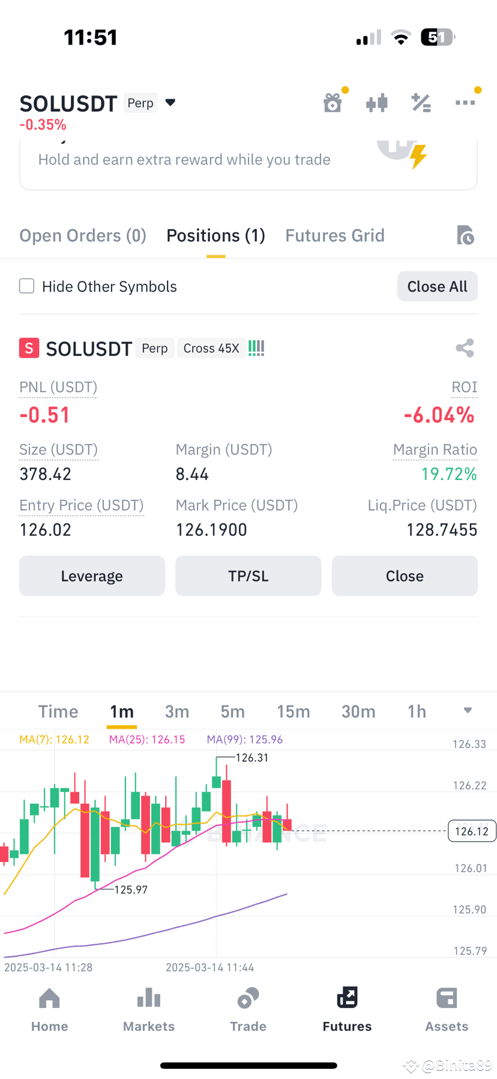Viewport: 497px width, 1079px height.
Task: Tap the Close All button
Action: [437, 287]
